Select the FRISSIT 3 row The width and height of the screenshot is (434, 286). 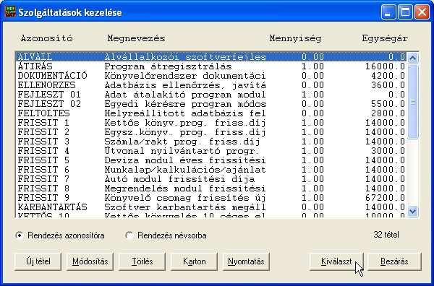[211, 142]
